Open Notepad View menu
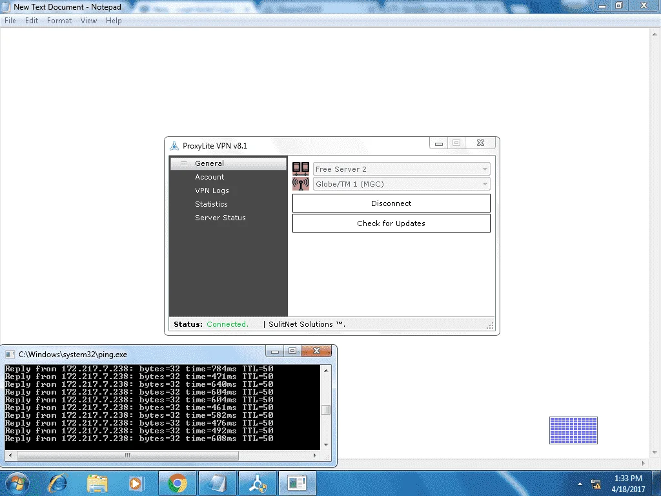Viewport: 661px width, 496px height. coord(88,21)
